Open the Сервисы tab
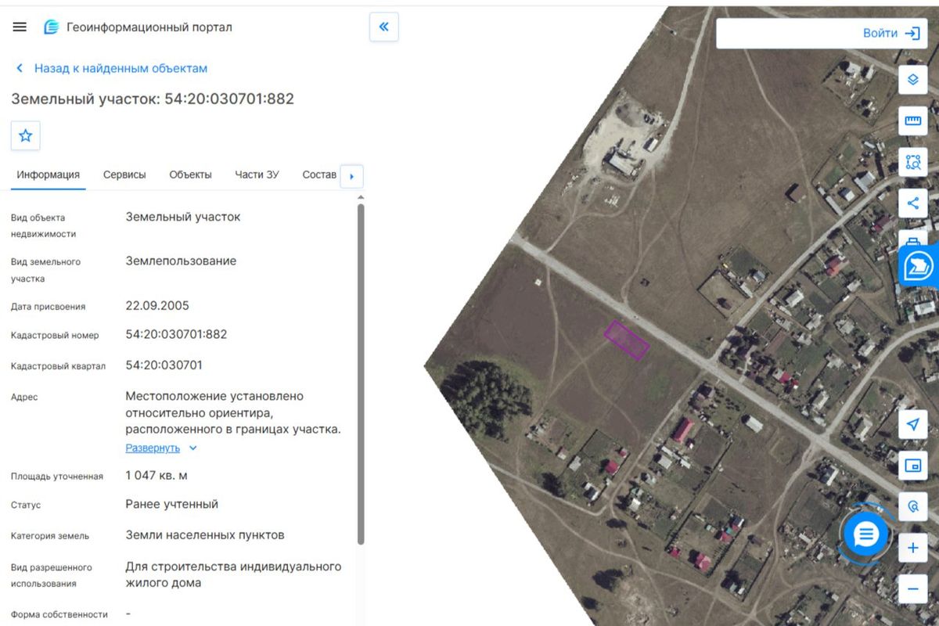 (124, 174)
